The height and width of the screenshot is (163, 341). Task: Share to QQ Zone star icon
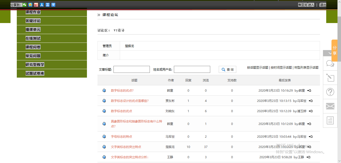pos(30,5)
